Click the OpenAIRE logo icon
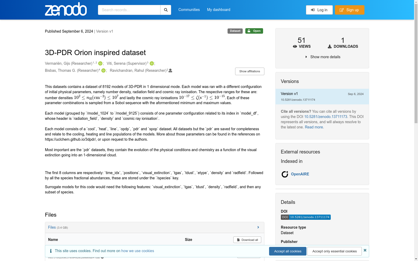The image size is (418, 261). pyautogui.click(x=285, y=174)
